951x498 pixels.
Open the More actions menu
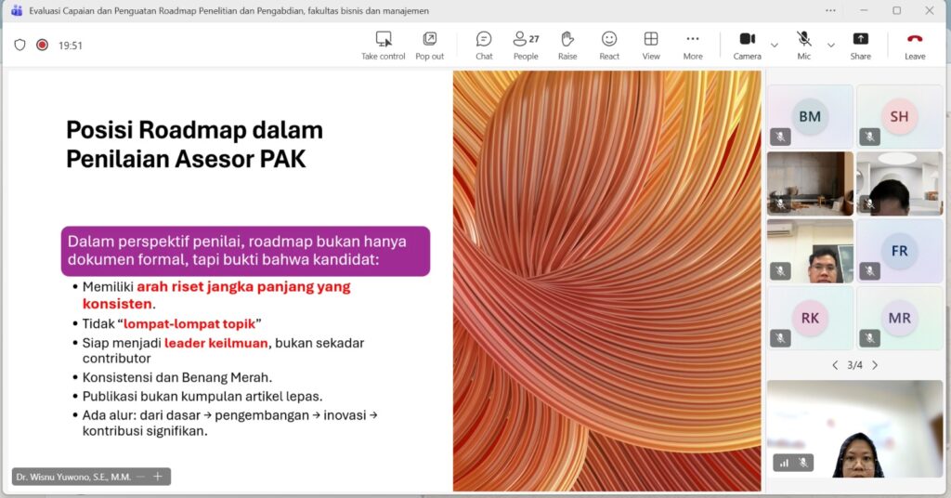click(x=693, y=46)
